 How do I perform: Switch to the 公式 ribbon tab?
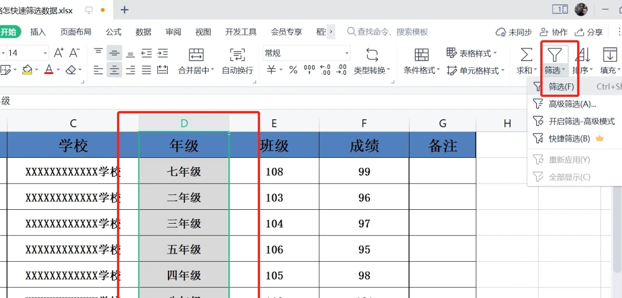114,32
